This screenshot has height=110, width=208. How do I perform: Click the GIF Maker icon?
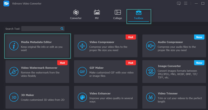coord(82,71)
